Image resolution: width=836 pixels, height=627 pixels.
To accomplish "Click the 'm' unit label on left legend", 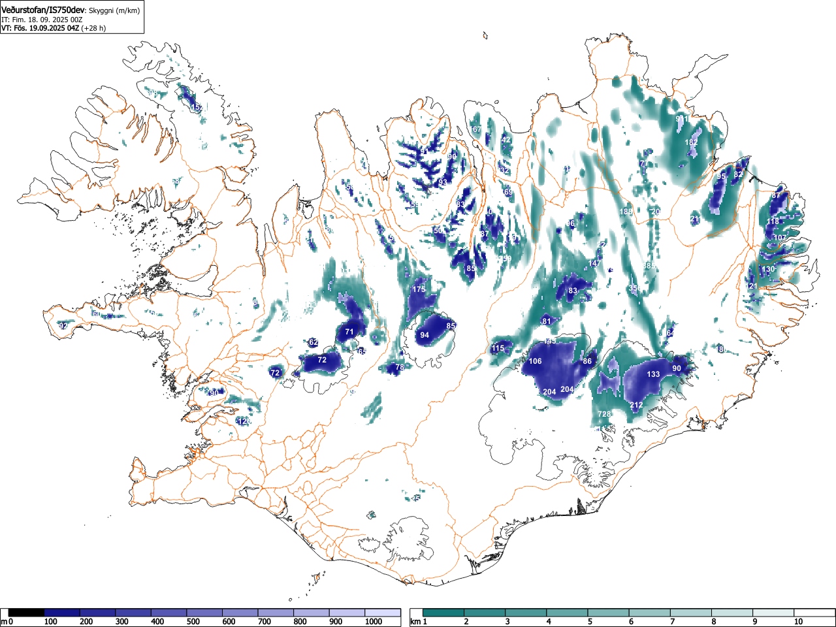I will coord(4,622).
